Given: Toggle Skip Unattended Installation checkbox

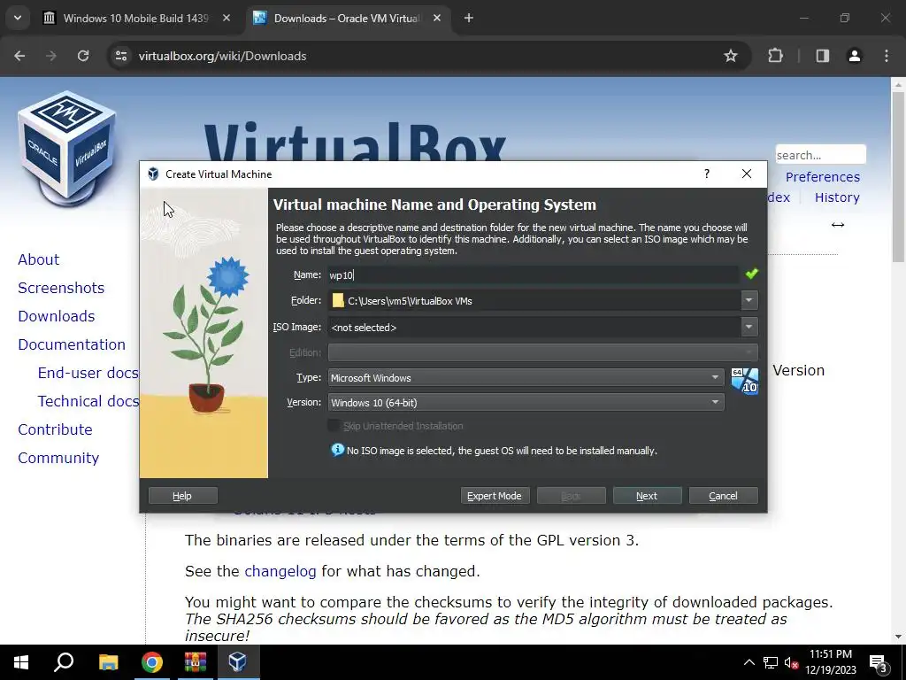Looking at the screenshot, I should (x=334, y=426).
